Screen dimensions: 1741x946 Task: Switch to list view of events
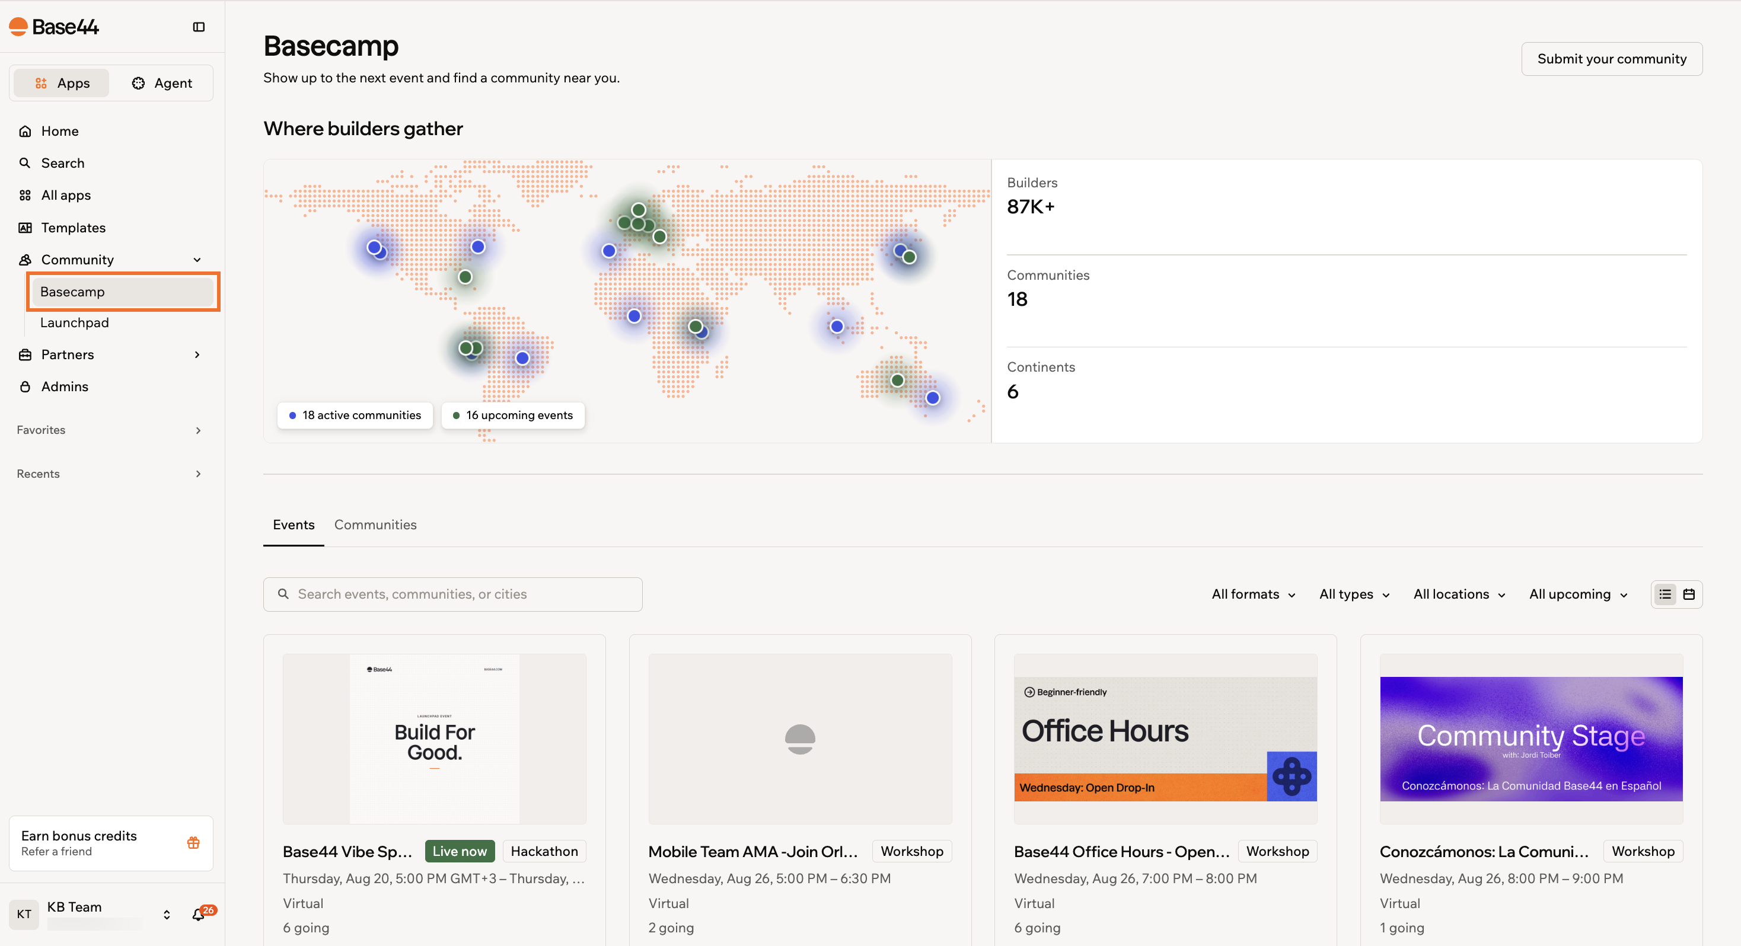click(x=1665, y=595)
